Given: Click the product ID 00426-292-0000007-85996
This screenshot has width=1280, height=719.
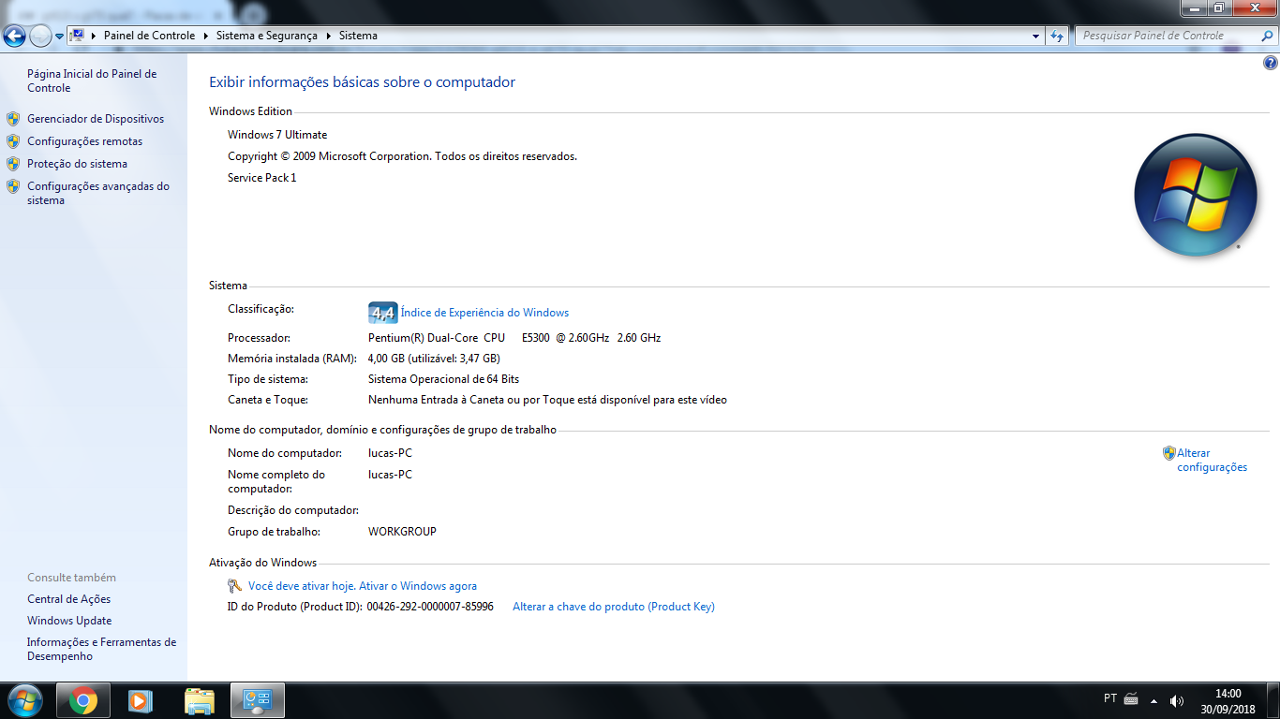Looking at the screenshot, I should 430,607.
